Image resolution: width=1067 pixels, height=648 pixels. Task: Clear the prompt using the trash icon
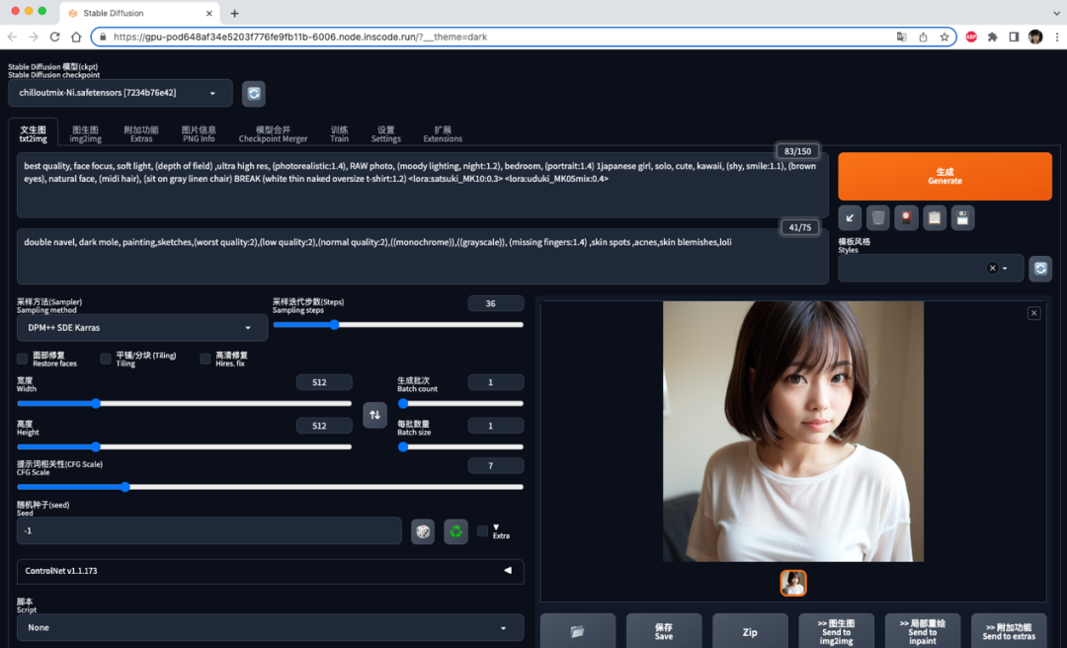[878, 217]
